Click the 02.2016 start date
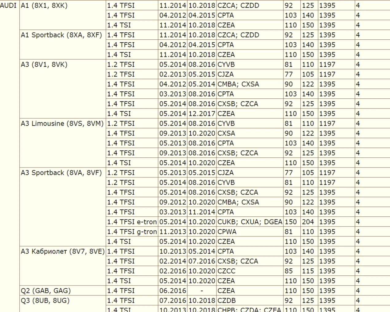This screenshot has width=390, height=312. pos(173,271)
